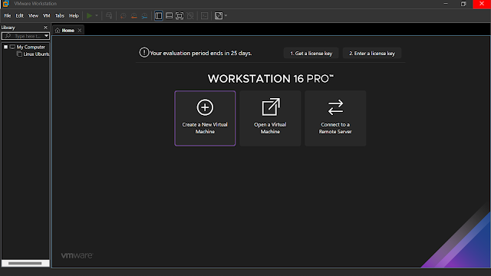Click the Take Snapshot clock icon
The image size is (491, 276).
click(x=124, y=15)
